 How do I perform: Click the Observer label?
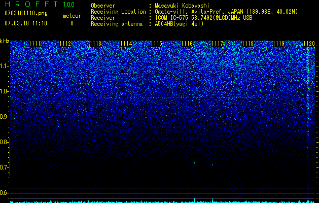click(x=103, y=6)
